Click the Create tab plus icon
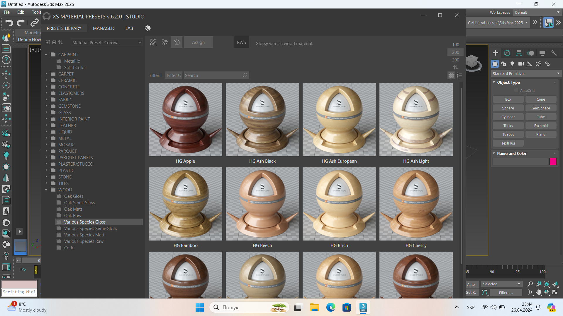 (495, 53)
